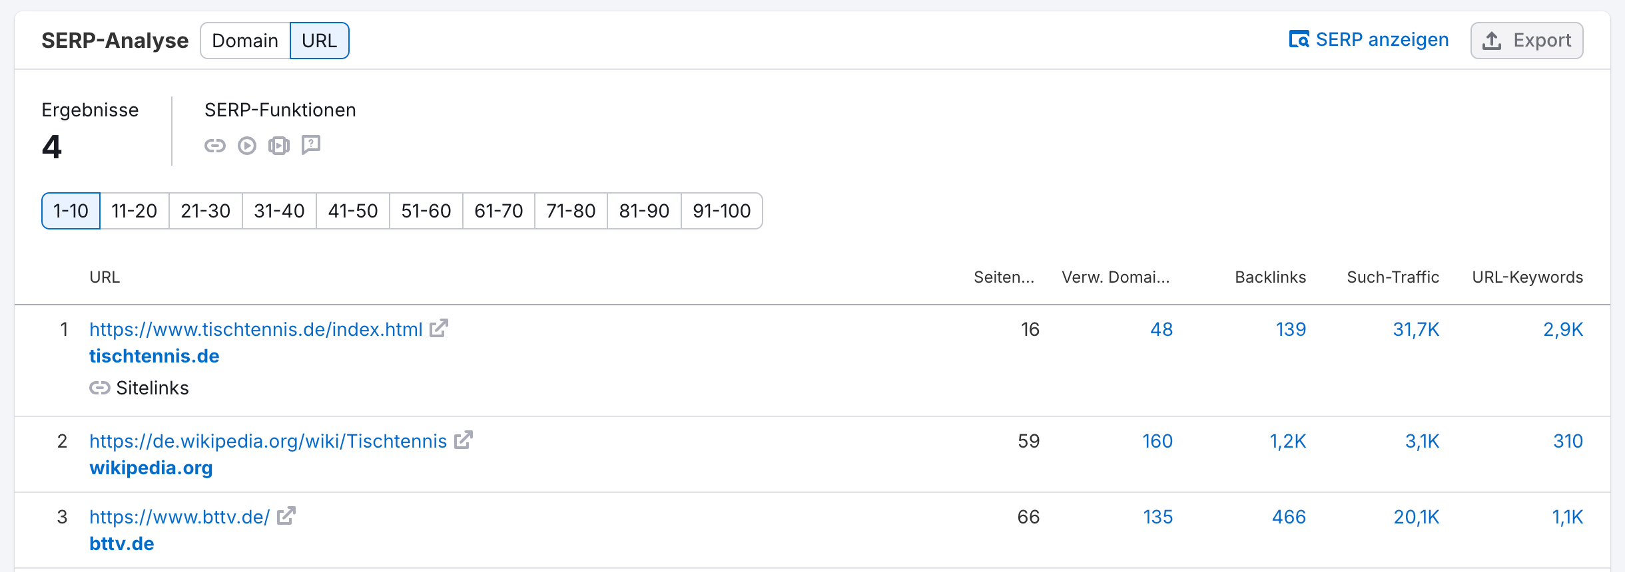This screenshot has height=572, width=1625.
Task: Open tischtennis.de URL external link icon
Action: pos(438,329)
